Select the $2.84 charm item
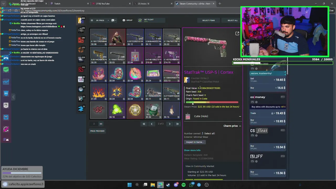The height and width of the screenshot is (189, 336). [x=135, y=55]
